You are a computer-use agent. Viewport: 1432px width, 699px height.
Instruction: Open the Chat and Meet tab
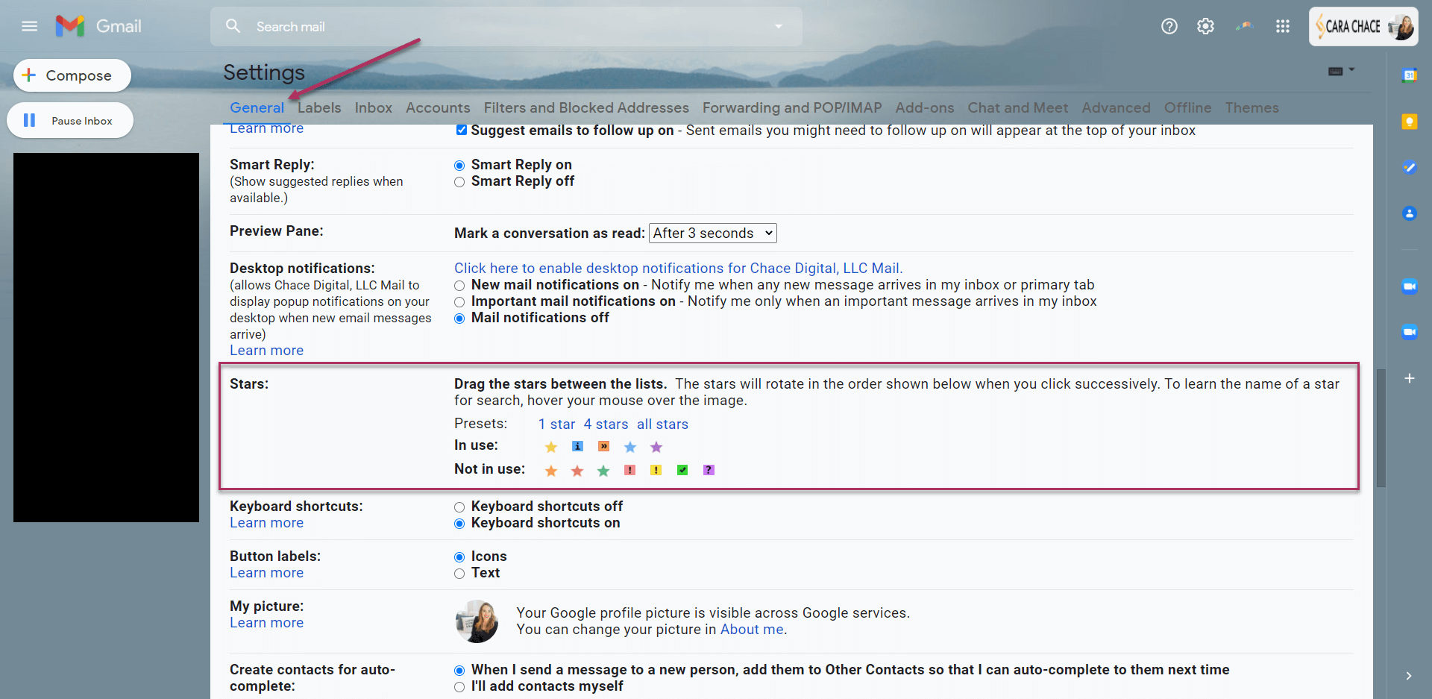1018,107
